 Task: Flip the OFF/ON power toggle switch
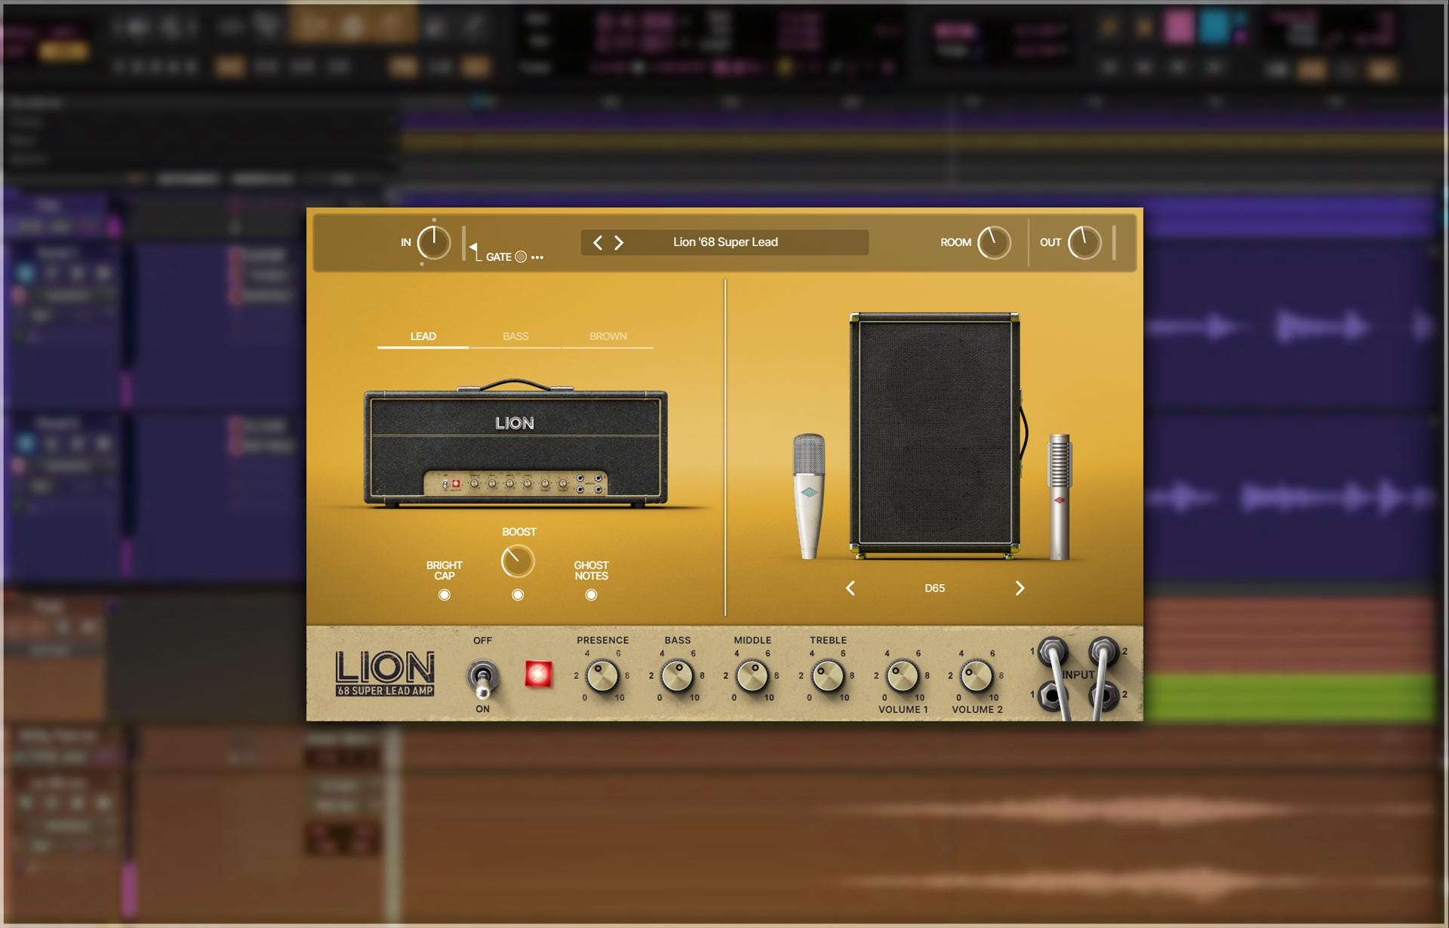(x=482, y=677)
